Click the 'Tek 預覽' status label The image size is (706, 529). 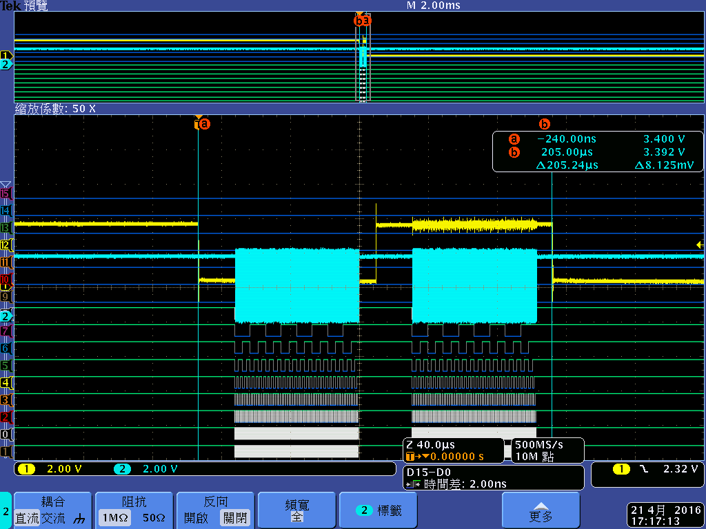pyautogui.click(x=24, y=6)
